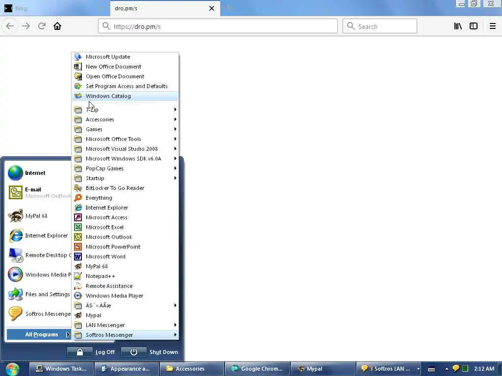
Task: Launch Mypal shortcut in programs list
Action: click(x=125, y=315)
